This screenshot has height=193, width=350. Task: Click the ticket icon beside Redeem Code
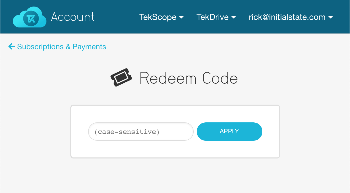pos(121,77)
